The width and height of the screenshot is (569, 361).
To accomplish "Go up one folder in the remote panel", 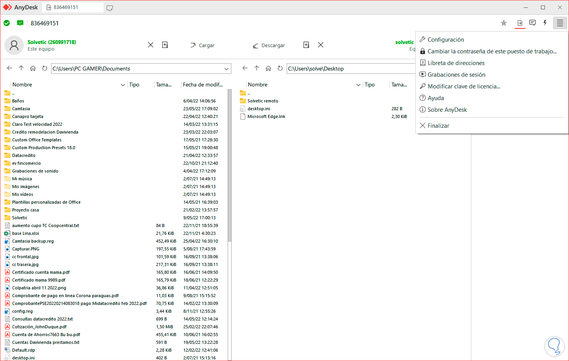I will [x=257, y=68].
